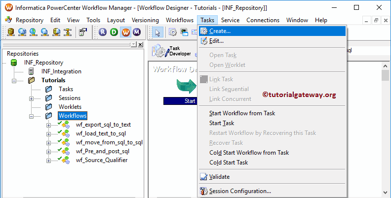Expand the wf_load_text_to_sql node
Viewport: 391px width, 198px height.
click(x=48, y=134)
